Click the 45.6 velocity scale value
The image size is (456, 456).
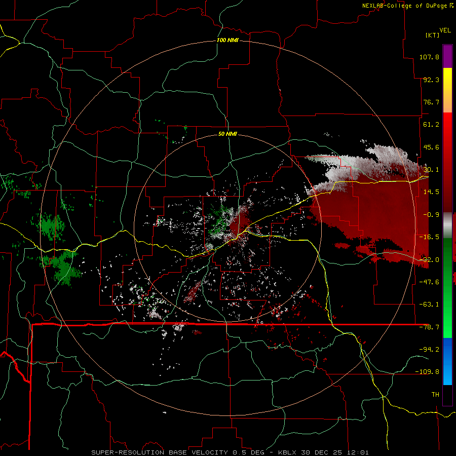[x=431, y=147]
